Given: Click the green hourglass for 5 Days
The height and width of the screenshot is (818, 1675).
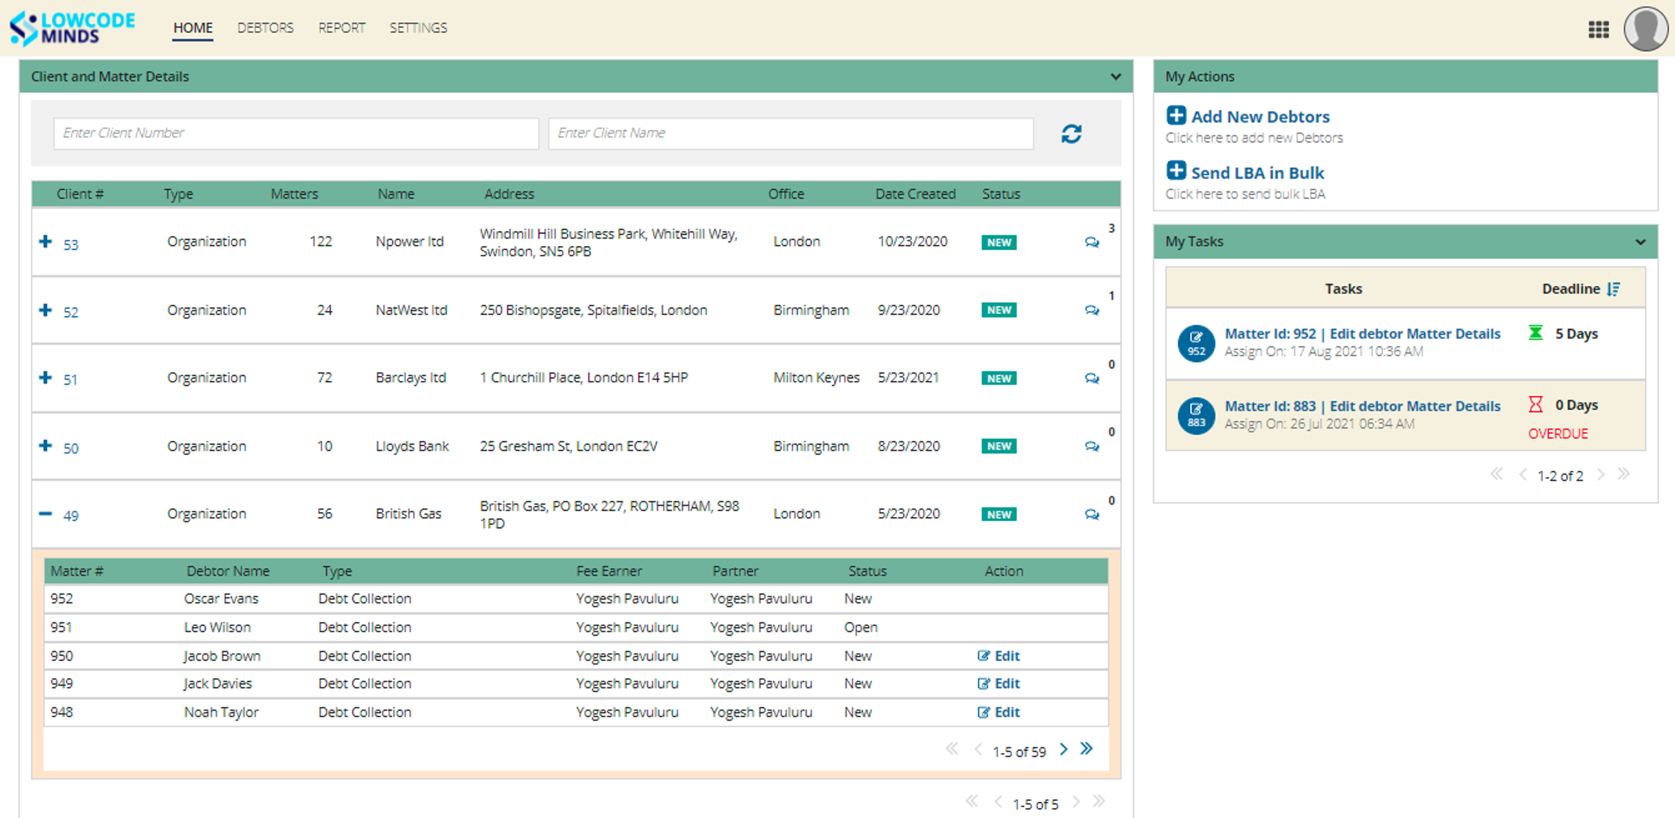Looking at the screenshot, I should (x=1535, y=333).
